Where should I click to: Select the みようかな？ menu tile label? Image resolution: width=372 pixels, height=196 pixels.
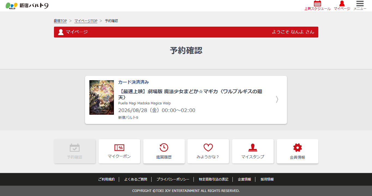click(x=208, y=157)
